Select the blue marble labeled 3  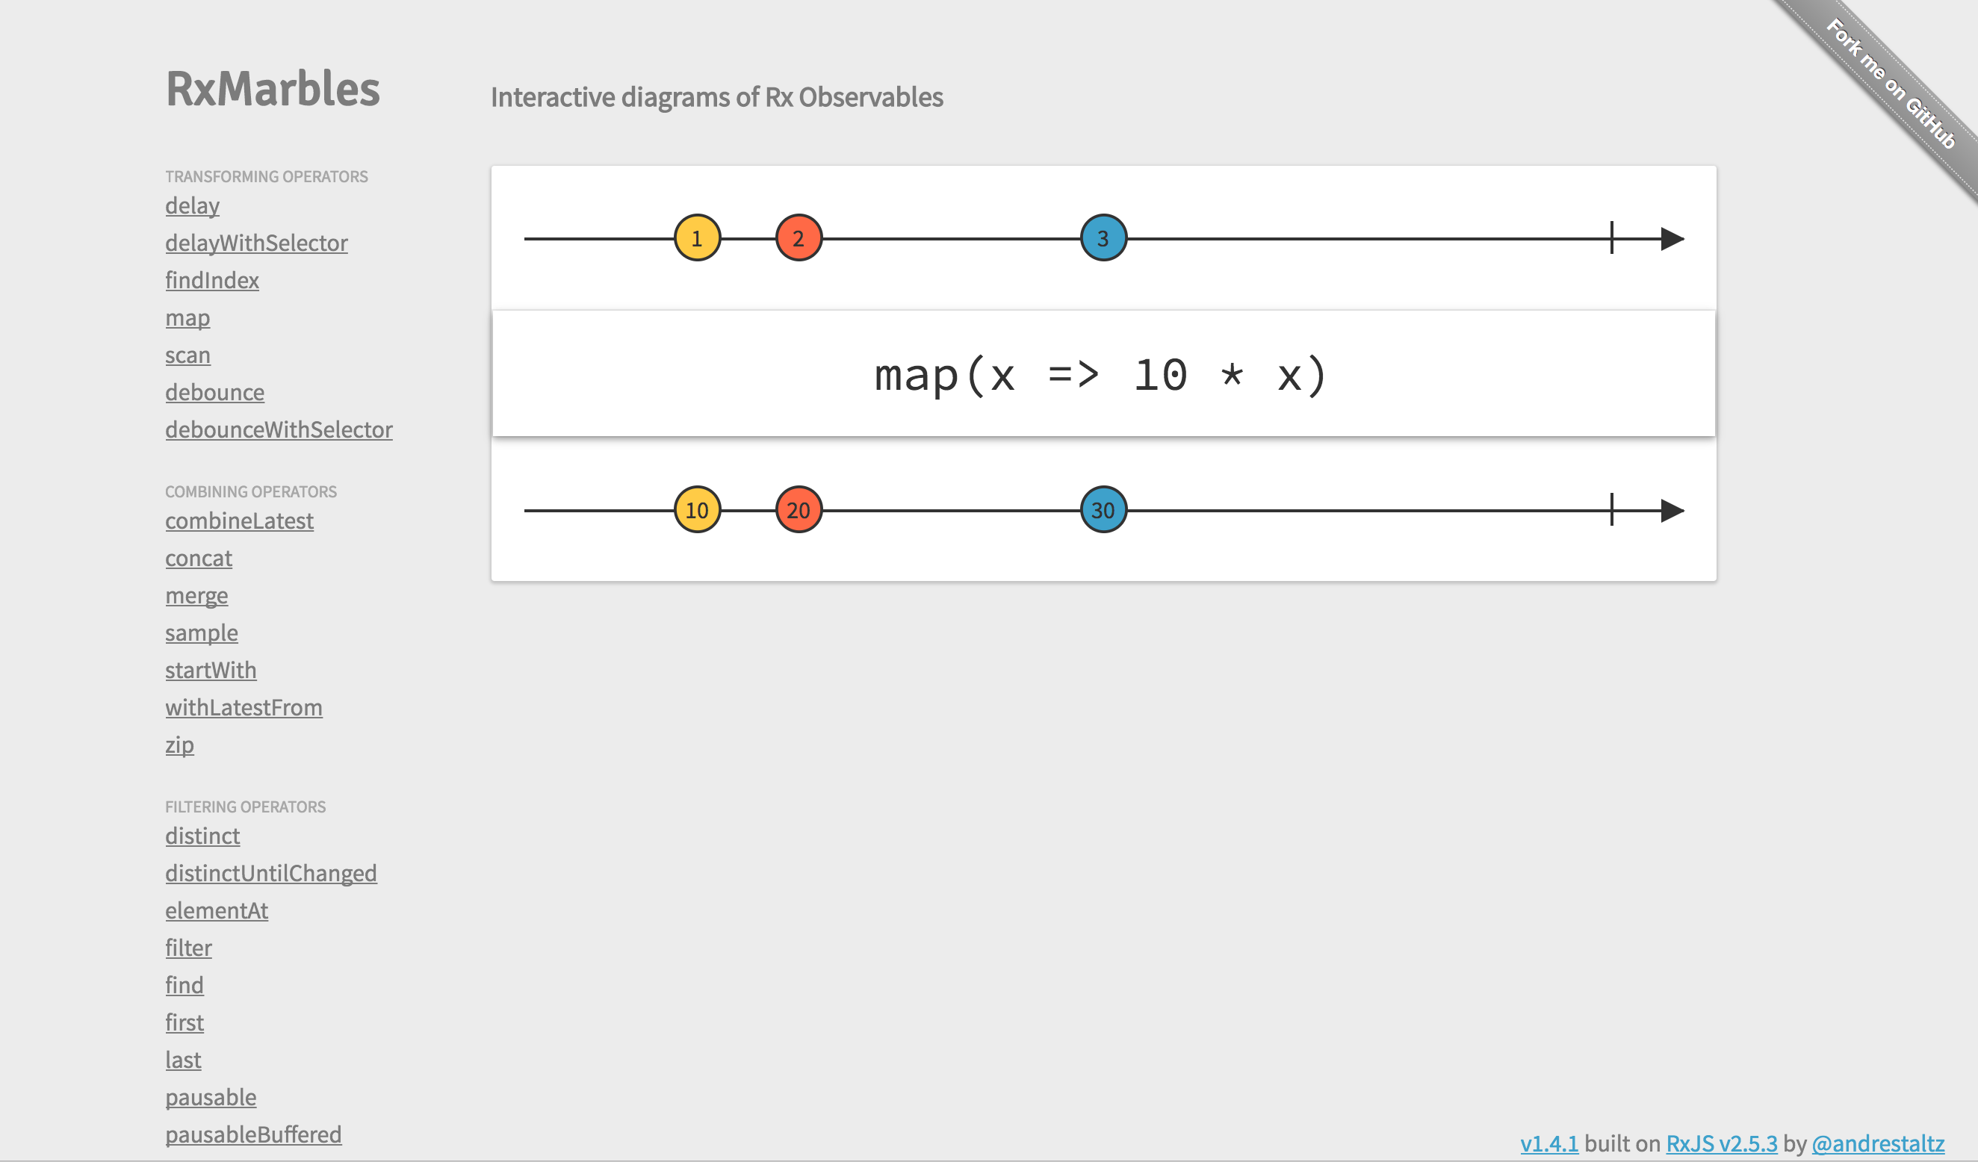click(x=1103, y=237)
